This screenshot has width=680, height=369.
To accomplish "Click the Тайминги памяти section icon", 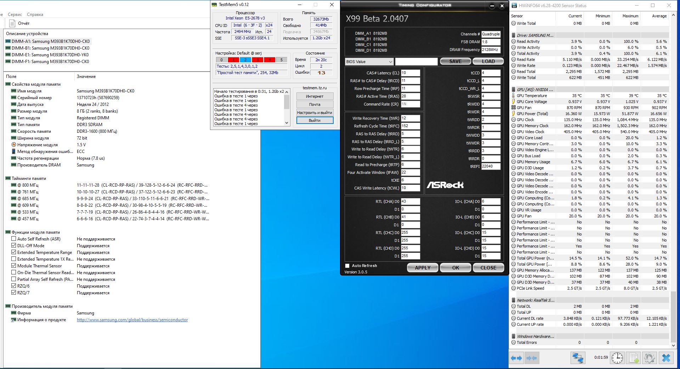I will point(8,178).
